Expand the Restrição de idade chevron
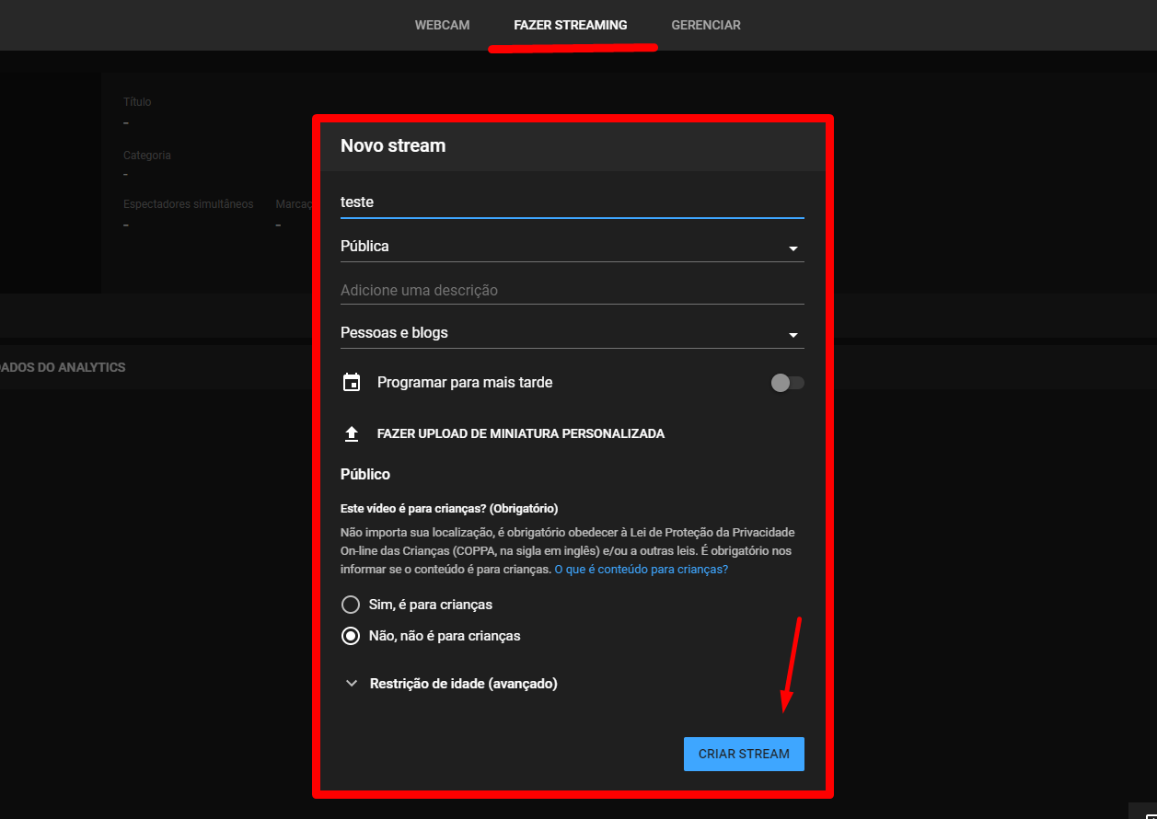The height and width of the screenshot is (819, 1157). point(351,684)
